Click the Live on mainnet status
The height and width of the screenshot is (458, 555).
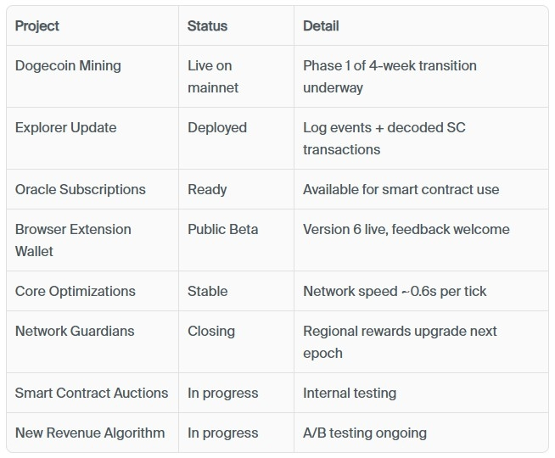[x=213, y=76]
